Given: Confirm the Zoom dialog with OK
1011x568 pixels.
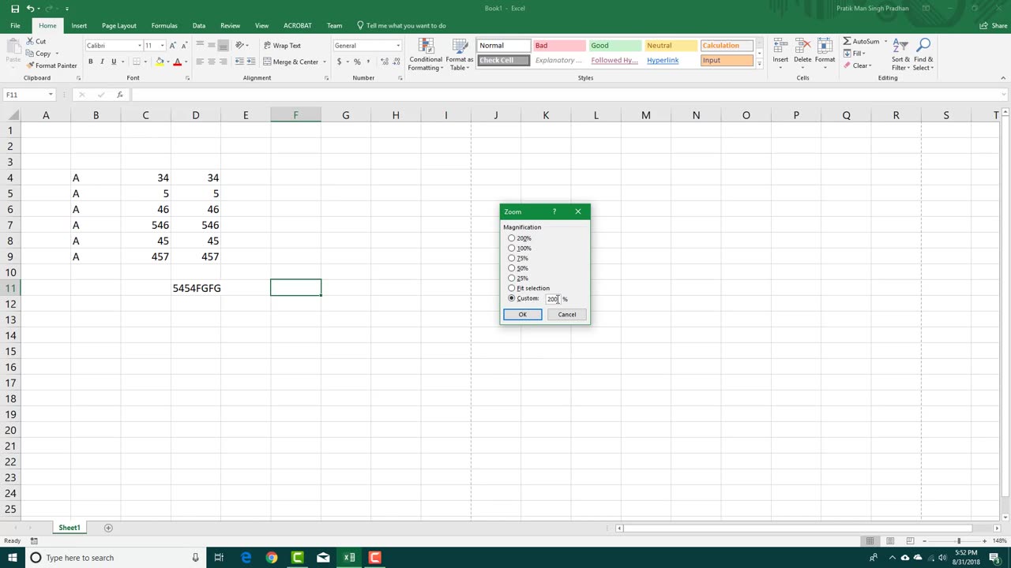Looking at the screenshot, I should pyautogui.click(x=522, y=315).
